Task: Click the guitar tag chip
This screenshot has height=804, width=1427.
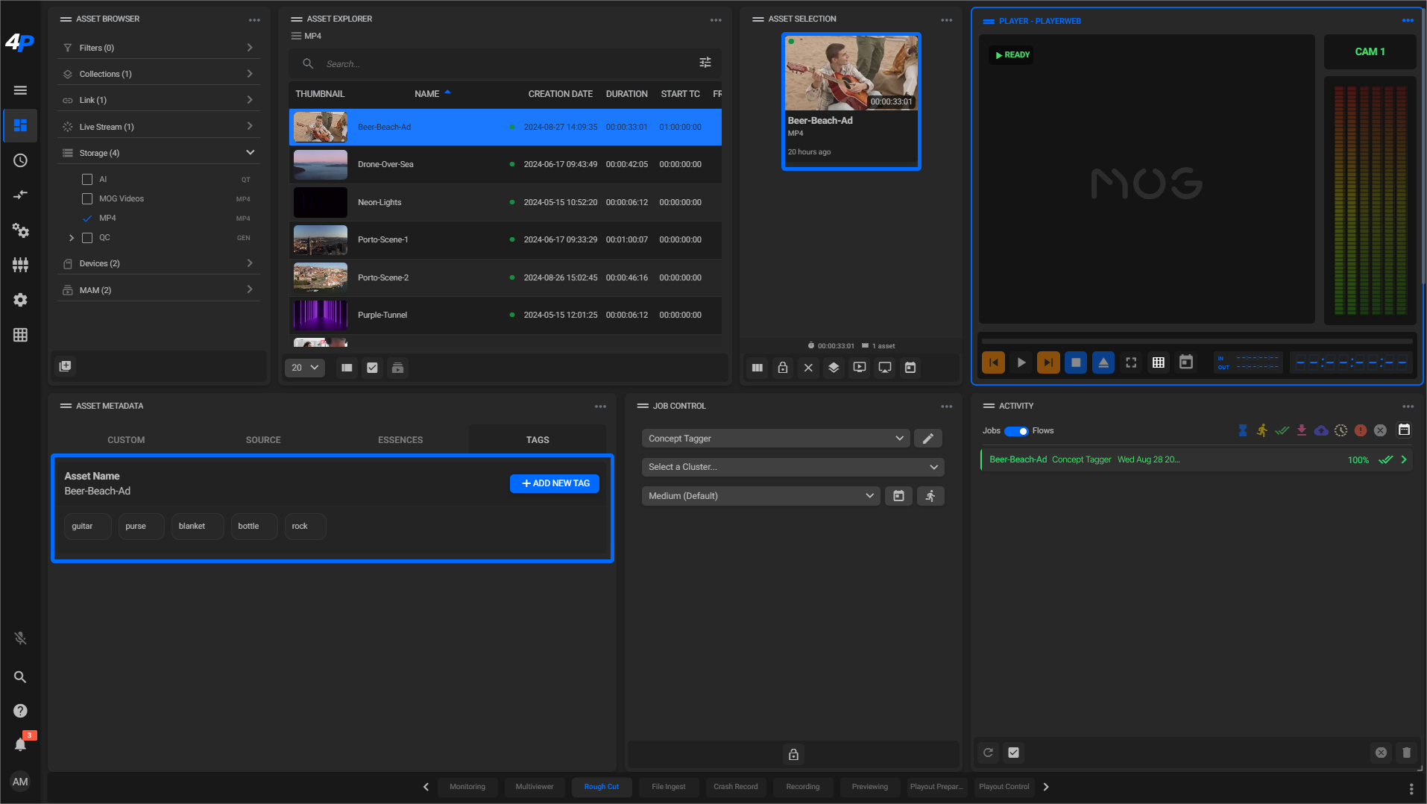Action: 87,527
